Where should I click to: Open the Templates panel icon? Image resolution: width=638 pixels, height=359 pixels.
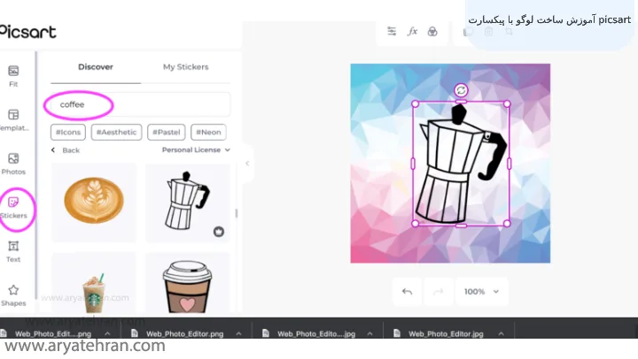pos(13,115)
